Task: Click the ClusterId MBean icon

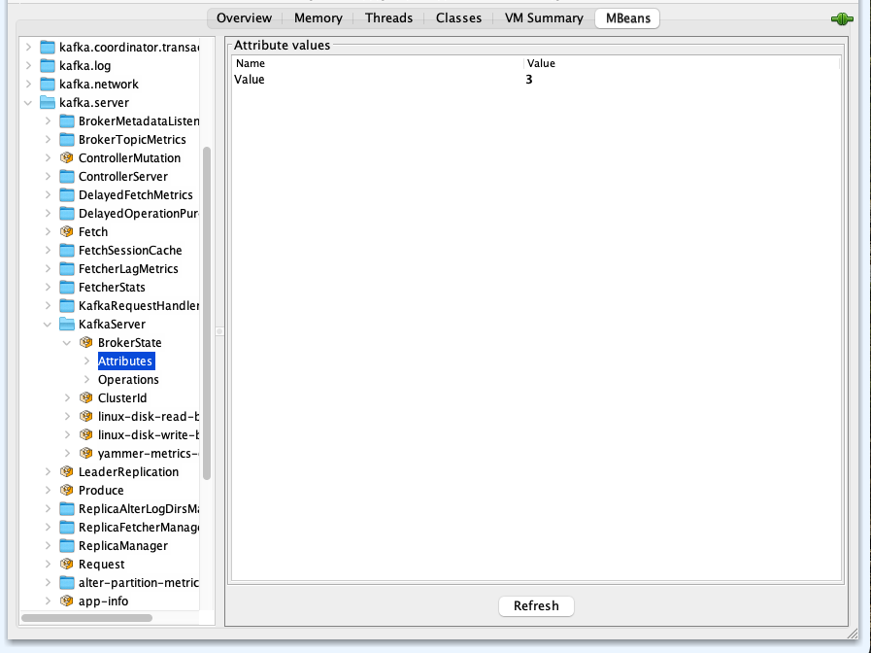Action: [x=86, y=397]
